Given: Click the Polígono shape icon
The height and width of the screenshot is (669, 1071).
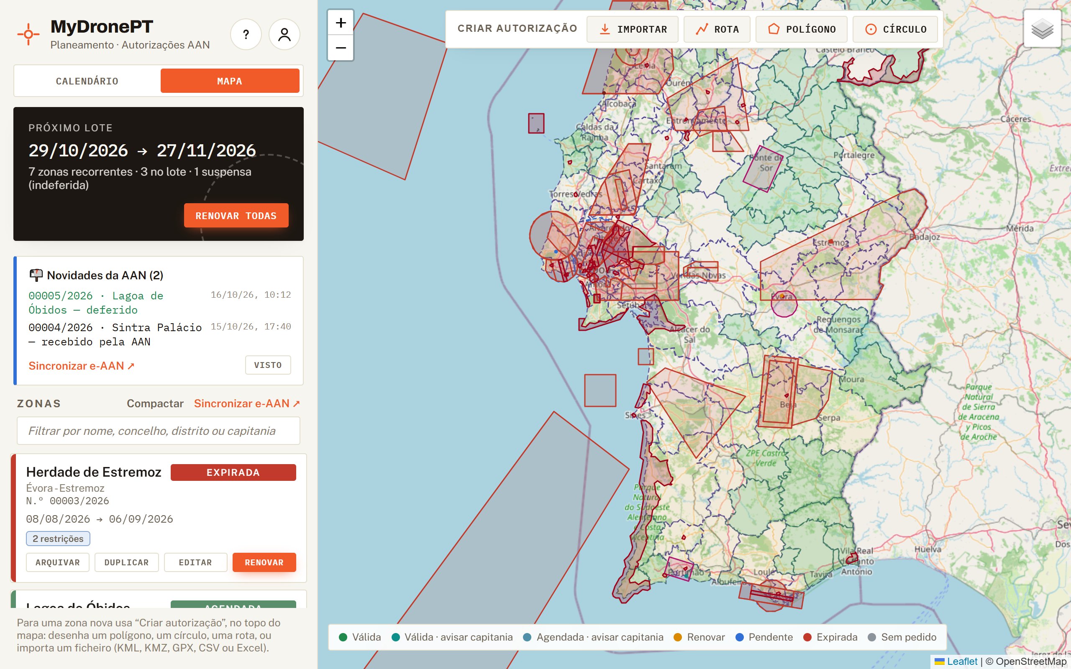Looking at the screenshot, I should point(774,29).
